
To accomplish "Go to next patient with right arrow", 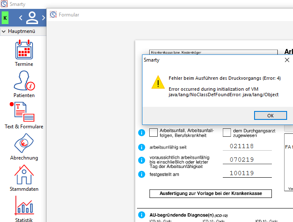I will 44,18.
